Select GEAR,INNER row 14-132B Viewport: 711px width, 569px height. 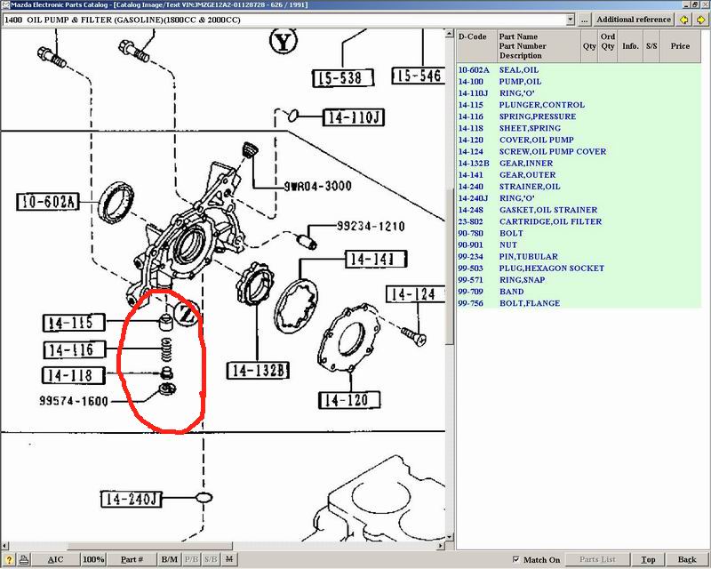tap(579, 164)
